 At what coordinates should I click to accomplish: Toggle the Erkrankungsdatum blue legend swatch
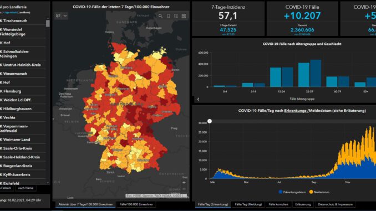[x=280, y=192]
